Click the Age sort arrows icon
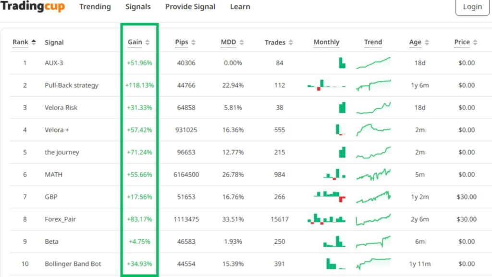492x277 pixels. click(x=427, y=42)
